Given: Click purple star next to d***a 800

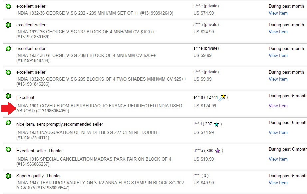Looking at the screenshot, I should (x=218, y=151).
